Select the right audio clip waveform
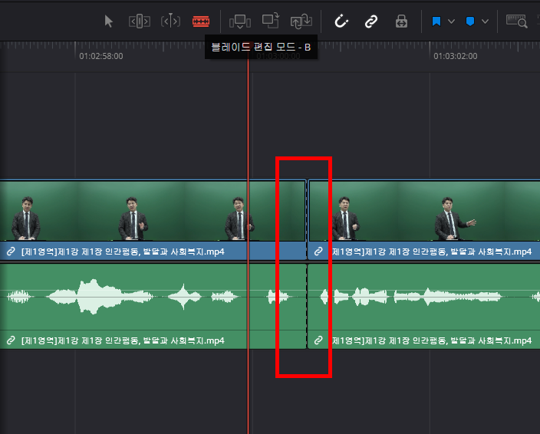 coord(424,297)
